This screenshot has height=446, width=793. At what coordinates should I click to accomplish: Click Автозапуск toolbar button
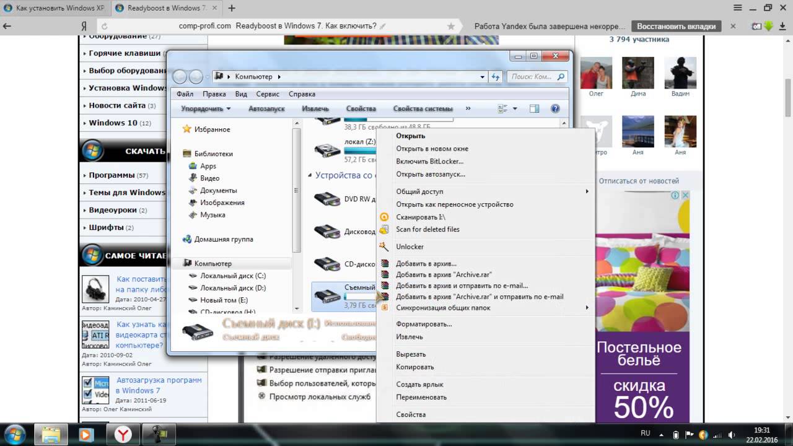(x=266, y=108)
